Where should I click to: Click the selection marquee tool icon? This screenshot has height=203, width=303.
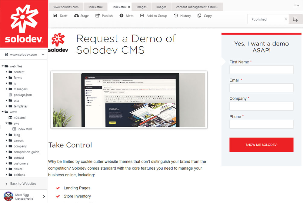tap(296, 19)
